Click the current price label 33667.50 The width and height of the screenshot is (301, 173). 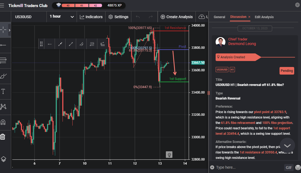(x=198, y=63)
